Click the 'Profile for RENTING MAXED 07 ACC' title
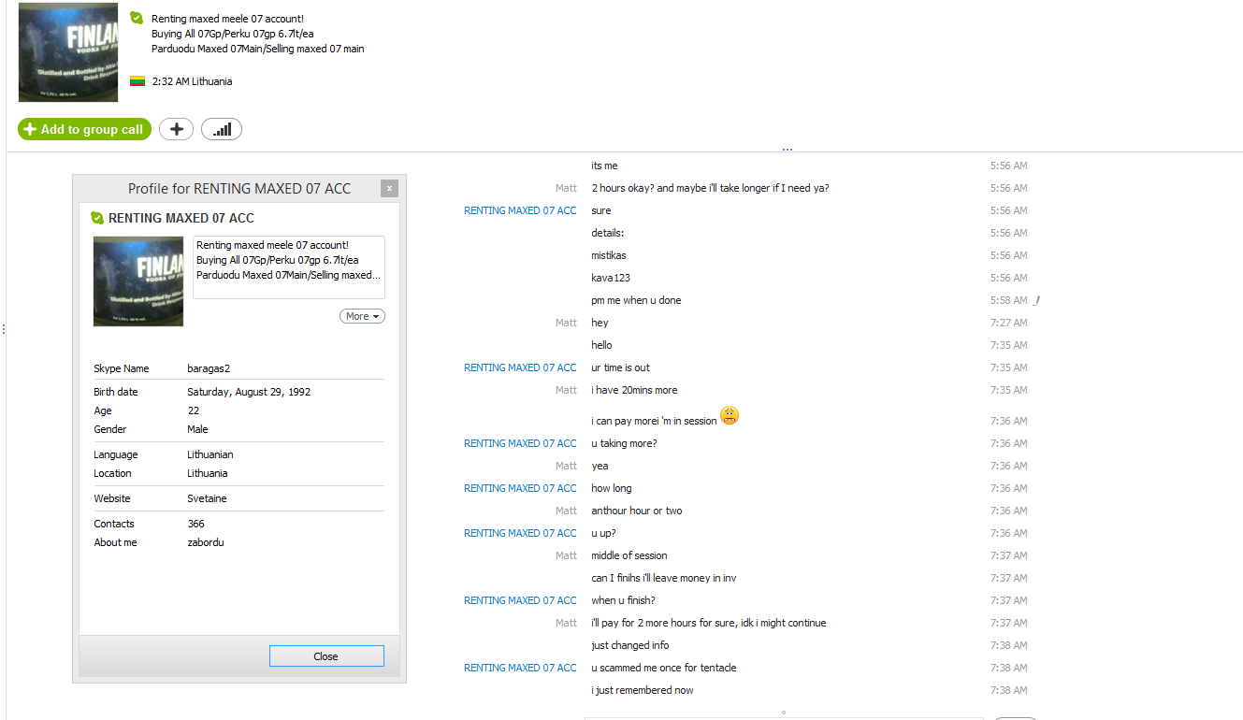The height and width of the screenshot is (720, 1243). (239, 189)
